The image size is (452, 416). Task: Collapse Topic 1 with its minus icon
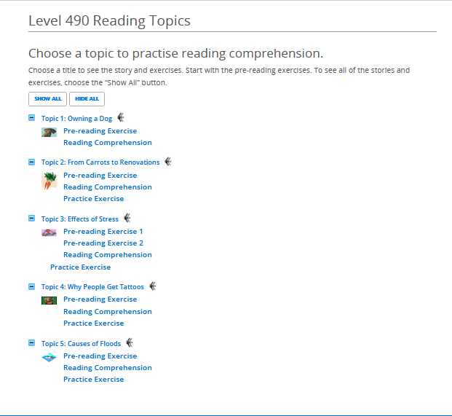[32, 118]
